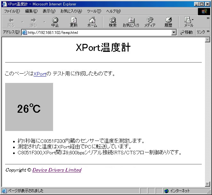Image resolution: width=212 pixels, height=195 pixels.
Task: Follow the XPort hyperlink in the page
Action: [40, 74]
